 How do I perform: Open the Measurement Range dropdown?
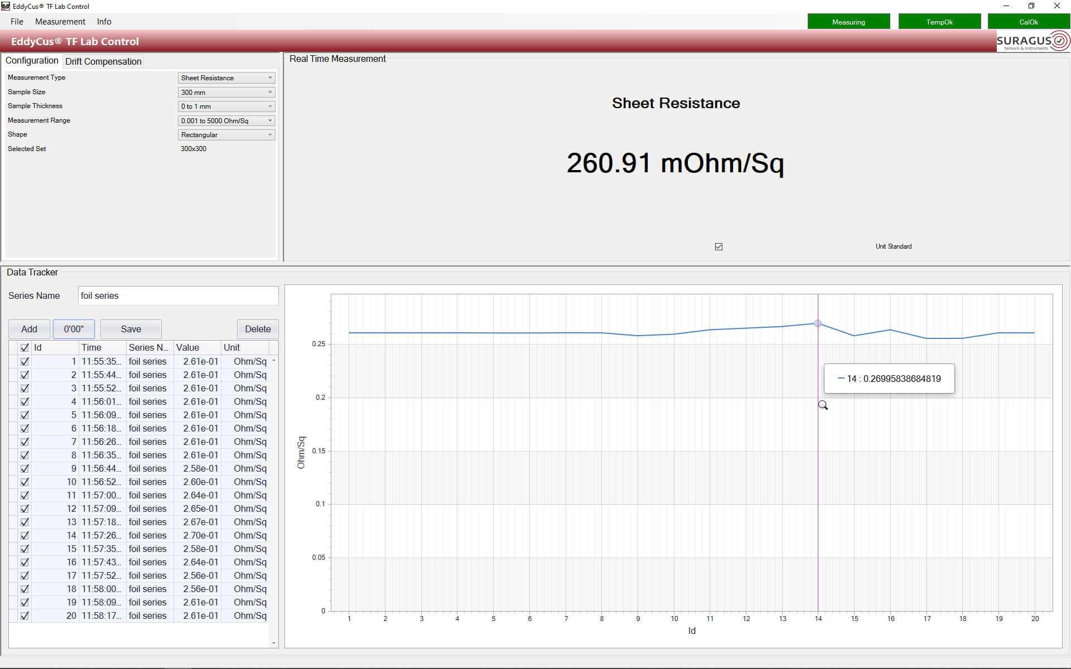(226, 120)
